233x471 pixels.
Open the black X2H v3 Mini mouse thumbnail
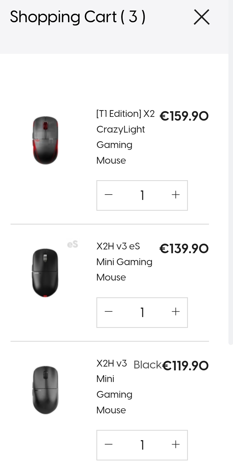tap(45, 390)
